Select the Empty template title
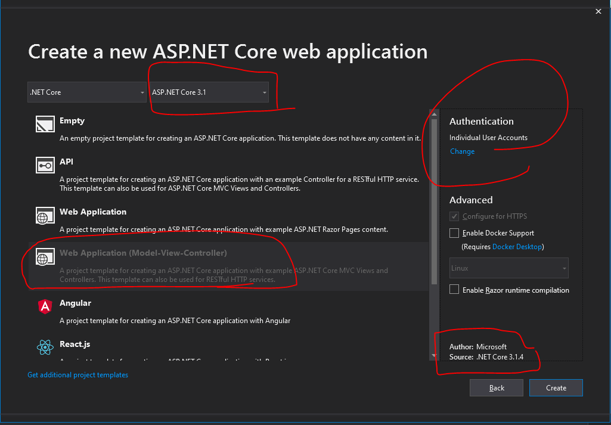Viewport: 611px width, 425px height. (72, 121)
